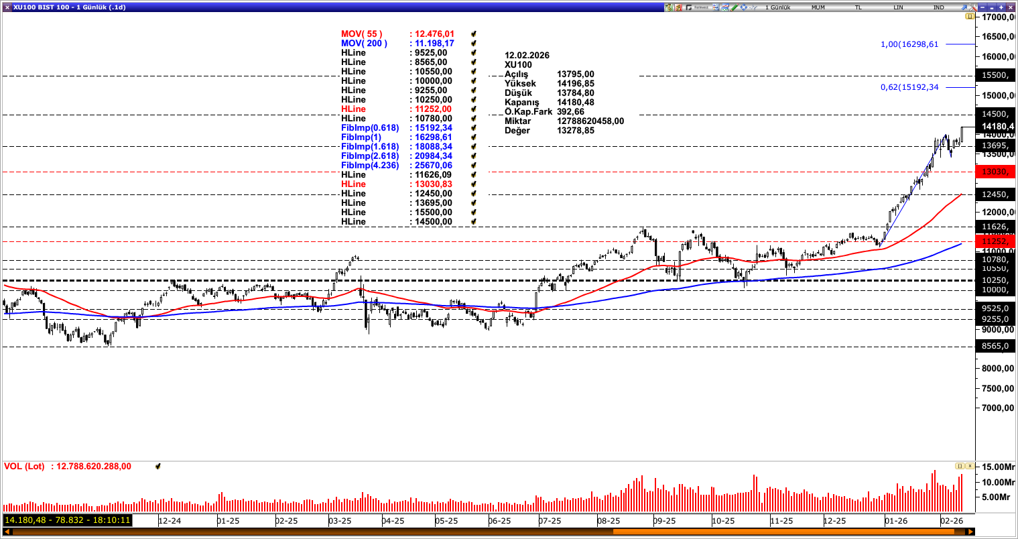Click the Forinvest logo icon
Viewport: 1018px width, 539px height.
pos(688,7)
